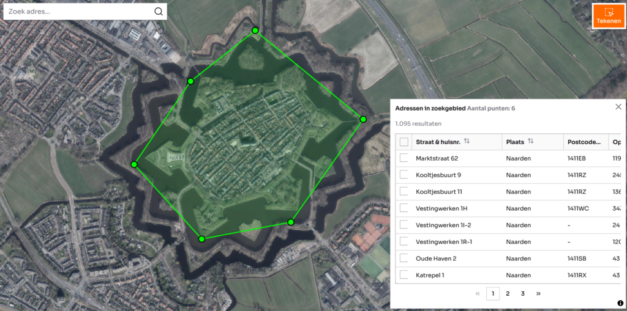Select current results page 1

click(493, 294)
